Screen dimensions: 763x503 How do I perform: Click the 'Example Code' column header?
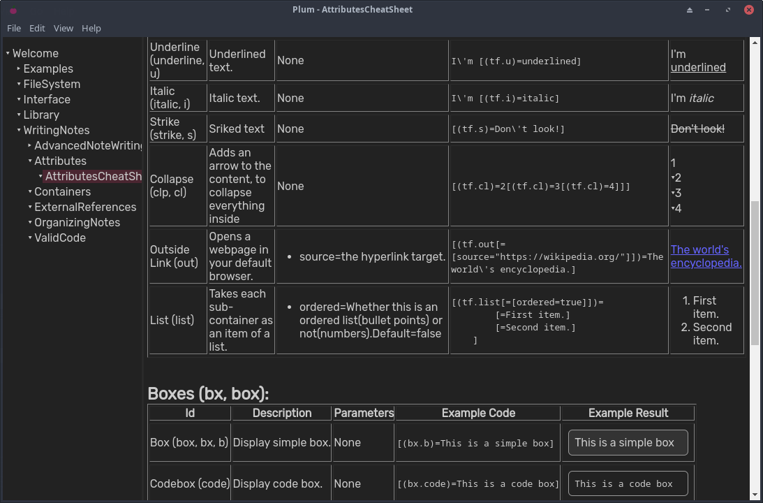pos(478,413)
